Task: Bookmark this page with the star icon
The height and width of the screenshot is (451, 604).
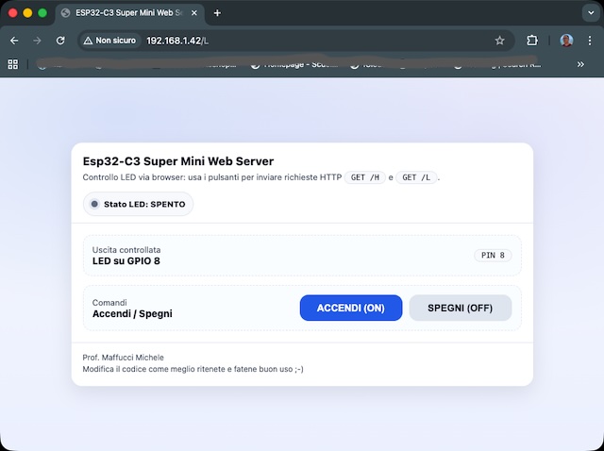Action: (499, 41)
